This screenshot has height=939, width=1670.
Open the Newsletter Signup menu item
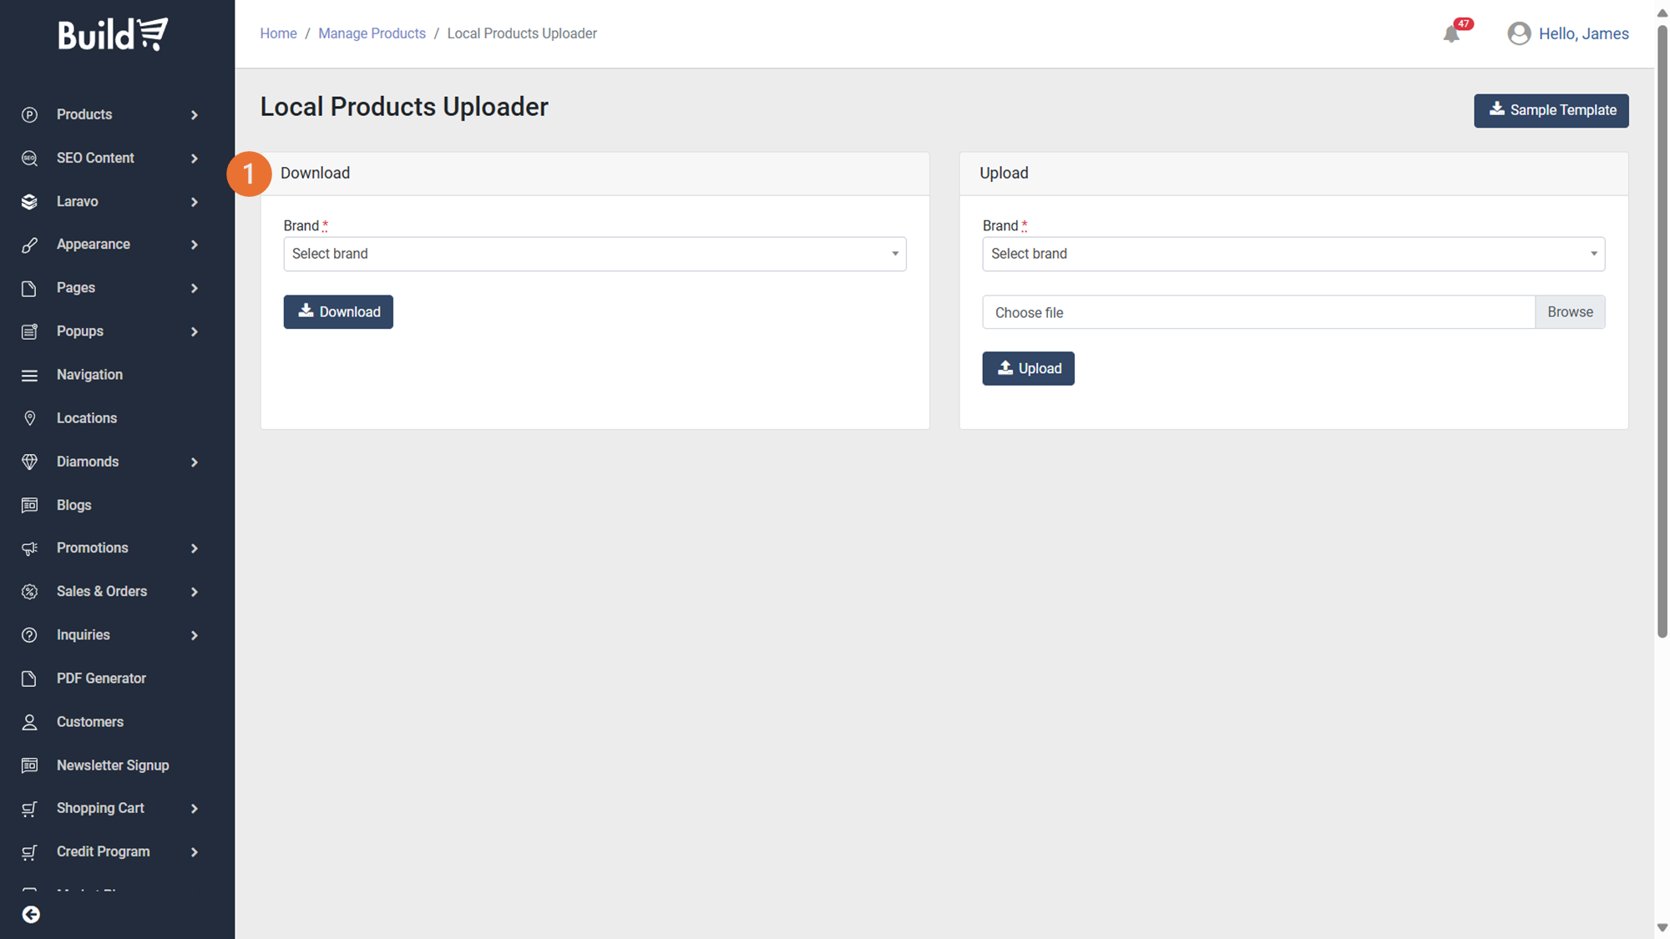point(113,765)
